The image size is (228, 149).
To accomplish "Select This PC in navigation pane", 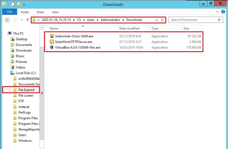I will coord(18,33).
